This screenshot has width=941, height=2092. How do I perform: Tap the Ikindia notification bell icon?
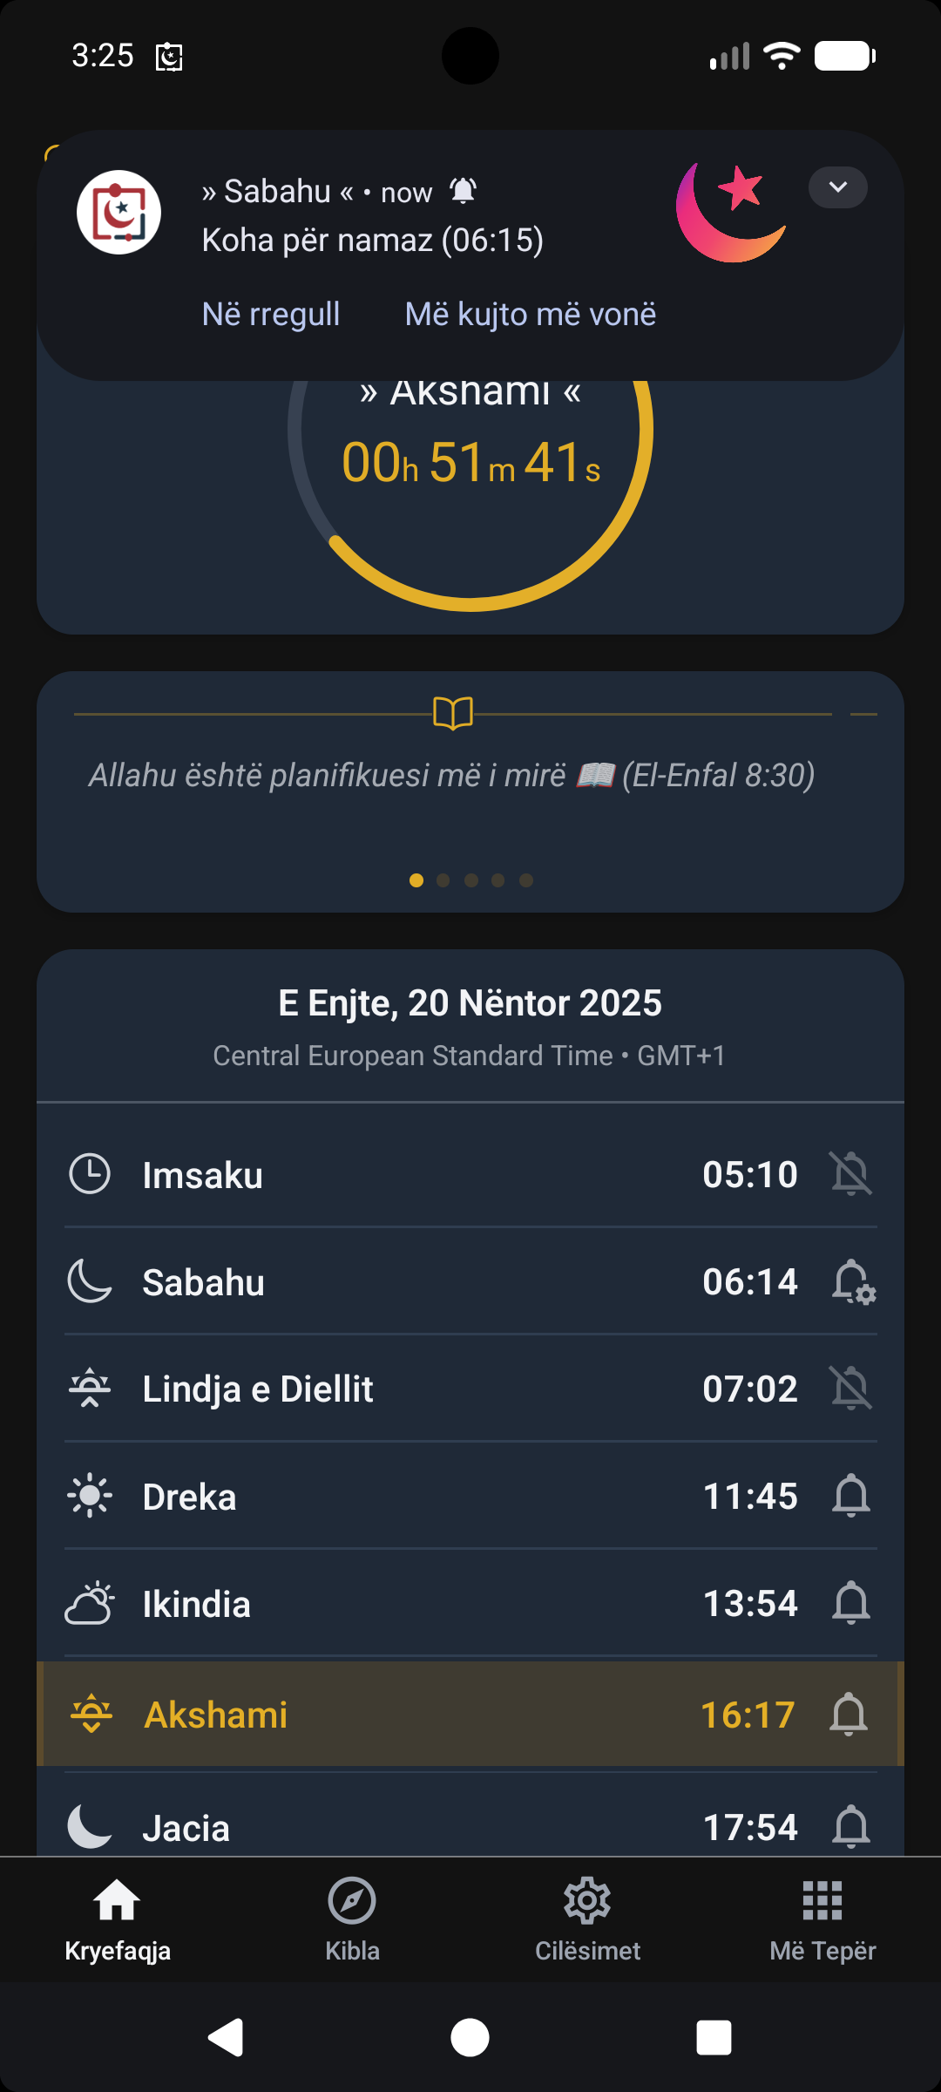(x=850, y=1604)
